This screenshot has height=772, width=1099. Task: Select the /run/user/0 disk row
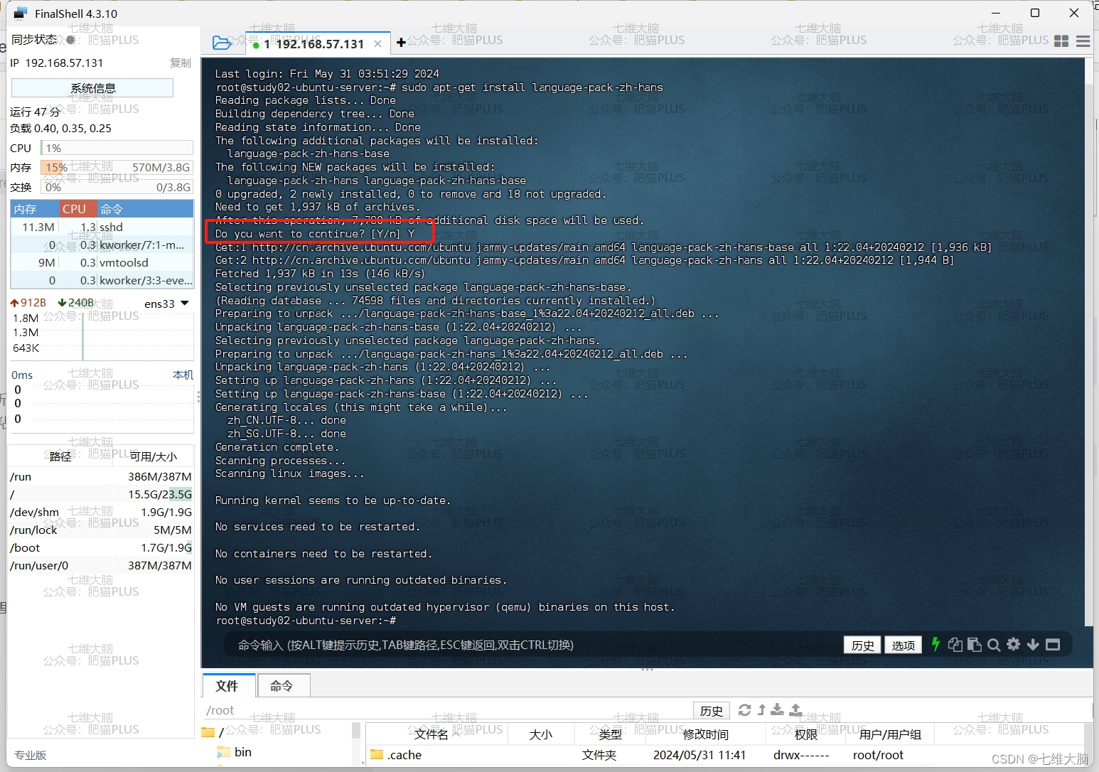click(101, 565)
